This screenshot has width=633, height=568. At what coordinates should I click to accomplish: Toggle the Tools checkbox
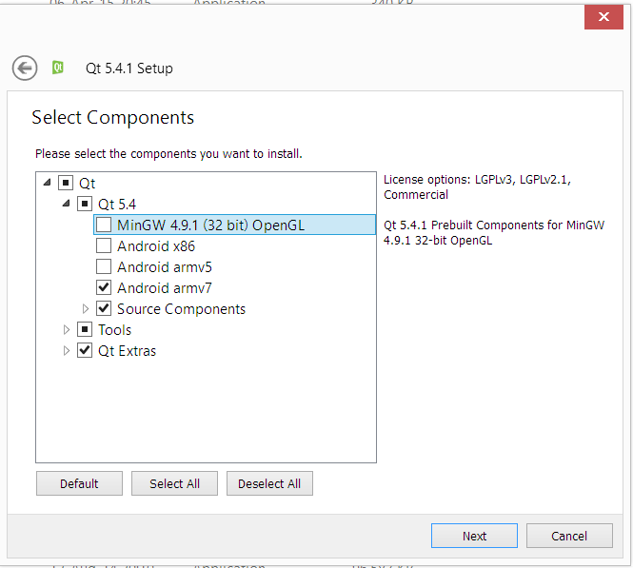click(x=85, y=329)
